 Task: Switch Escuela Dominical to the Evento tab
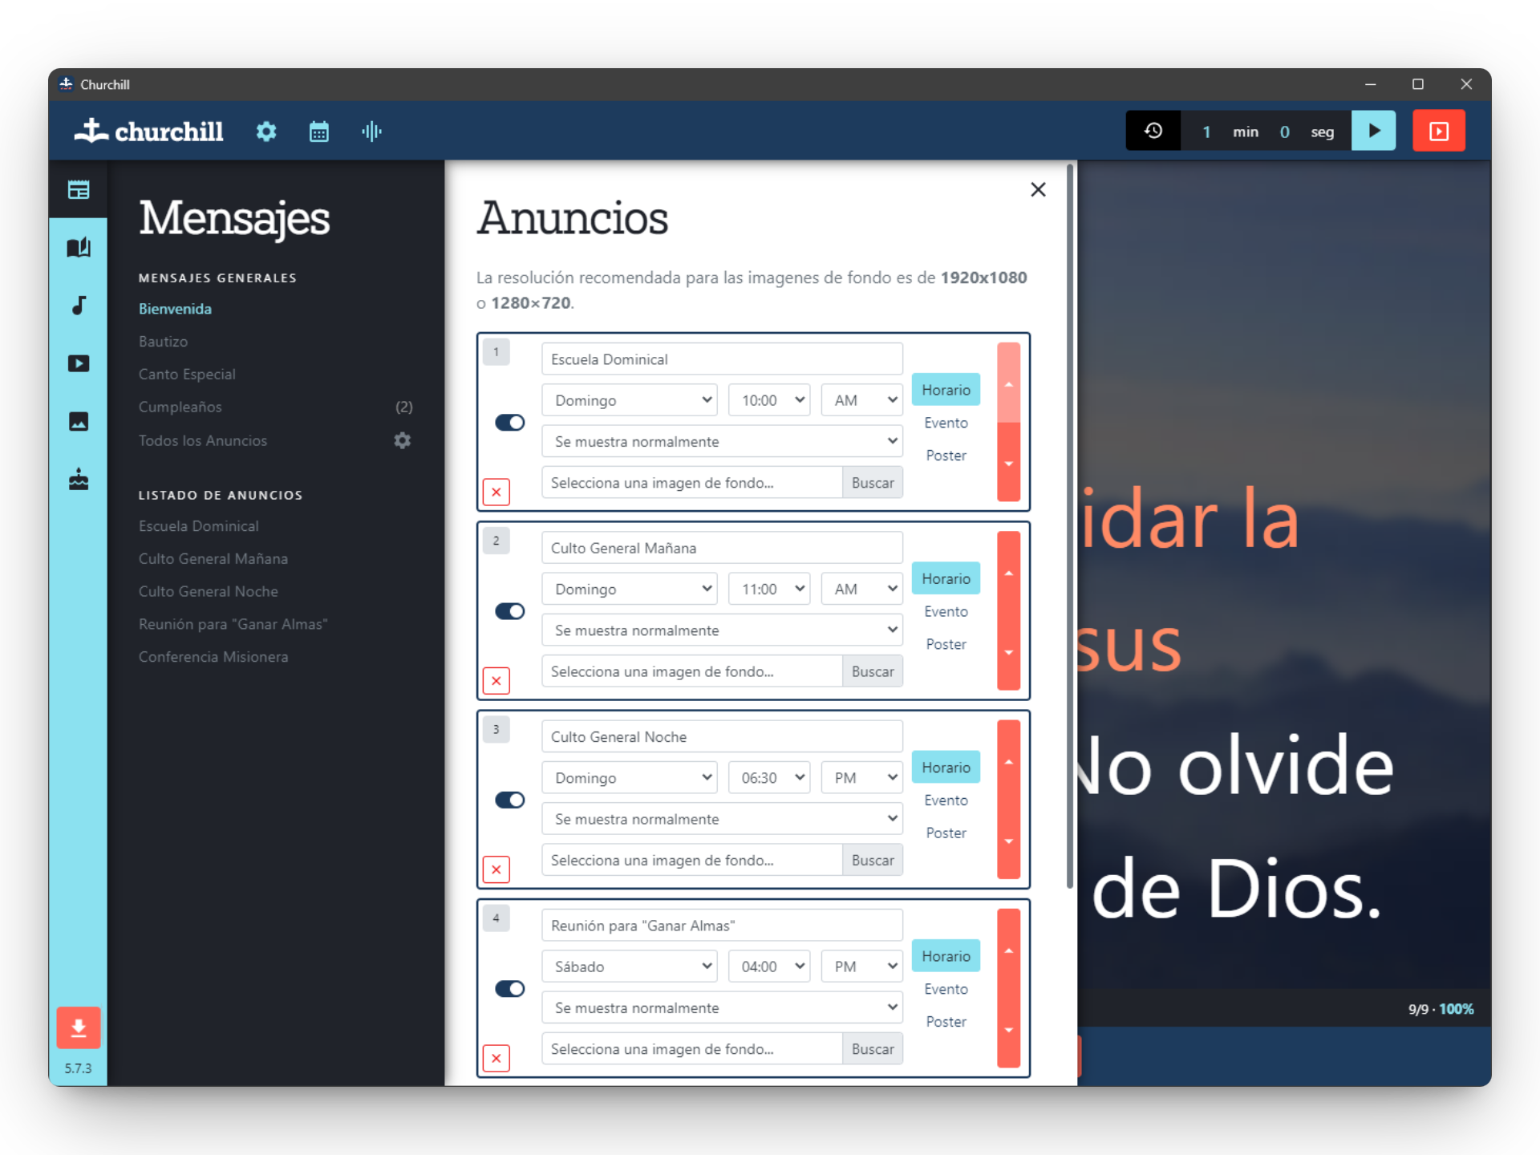(x=946, y=423)
